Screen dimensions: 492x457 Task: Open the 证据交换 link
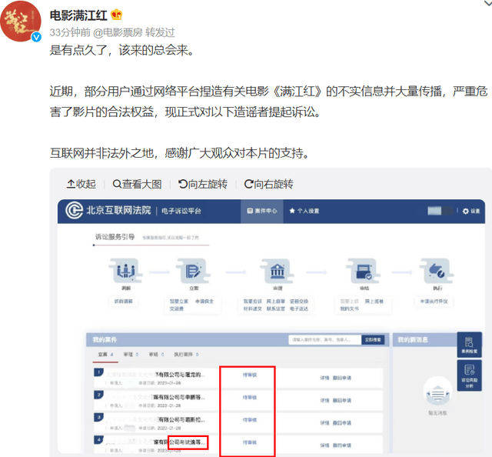pyautogui.click(x=299, y=302)
